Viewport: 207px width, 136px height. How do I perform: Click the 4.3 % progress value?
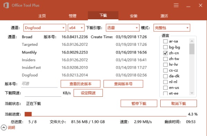pos(193,114)
